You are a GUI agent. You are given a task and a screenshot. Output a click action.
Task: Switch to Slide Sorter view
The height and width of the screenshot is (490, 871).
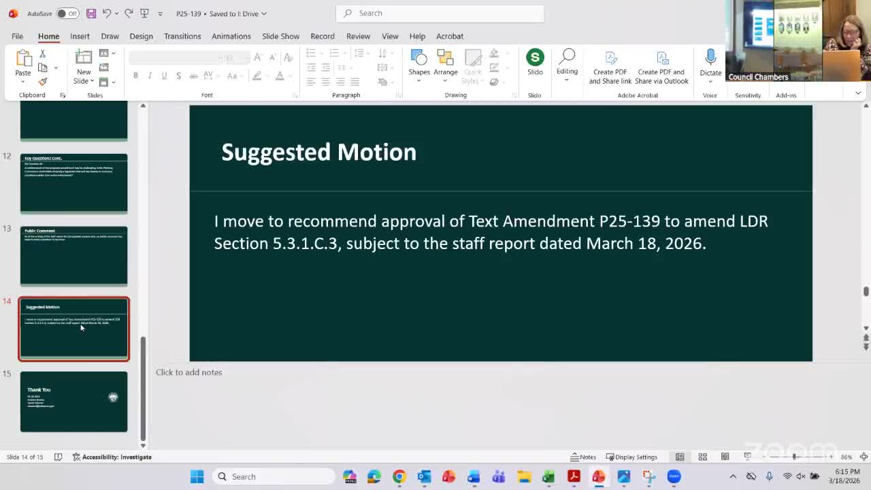702,457
